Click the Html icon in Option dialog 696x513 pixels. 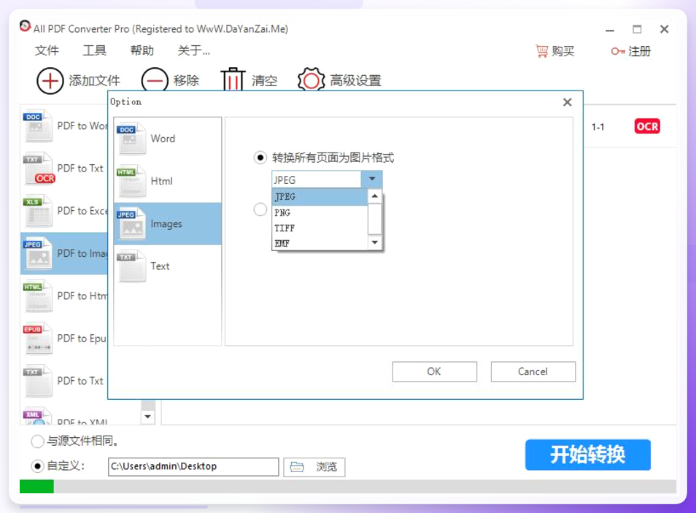131,181
